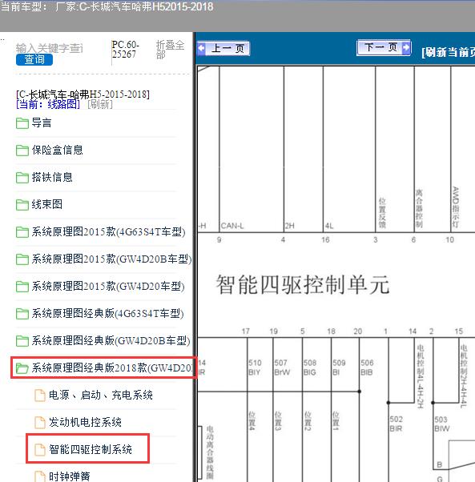Click folder icon for 系统原理图2015款(GW4D20车型)
The image size is (475, 482).
click(22, 287)
